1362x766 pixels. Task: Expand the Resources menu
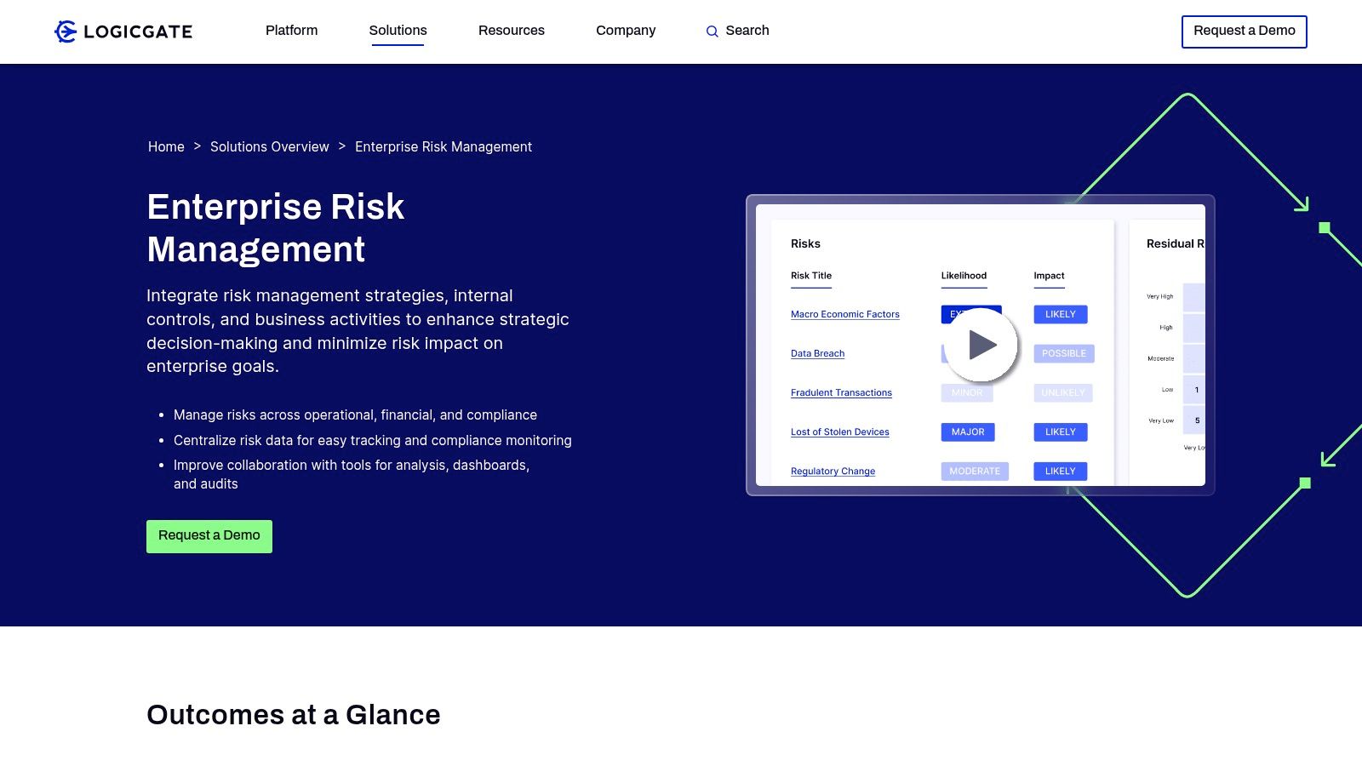512,31
